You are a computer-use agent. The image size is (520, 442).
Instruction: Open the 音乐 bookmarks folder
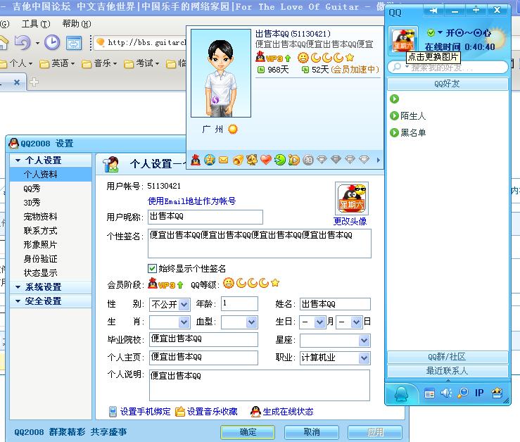point(99,63)
